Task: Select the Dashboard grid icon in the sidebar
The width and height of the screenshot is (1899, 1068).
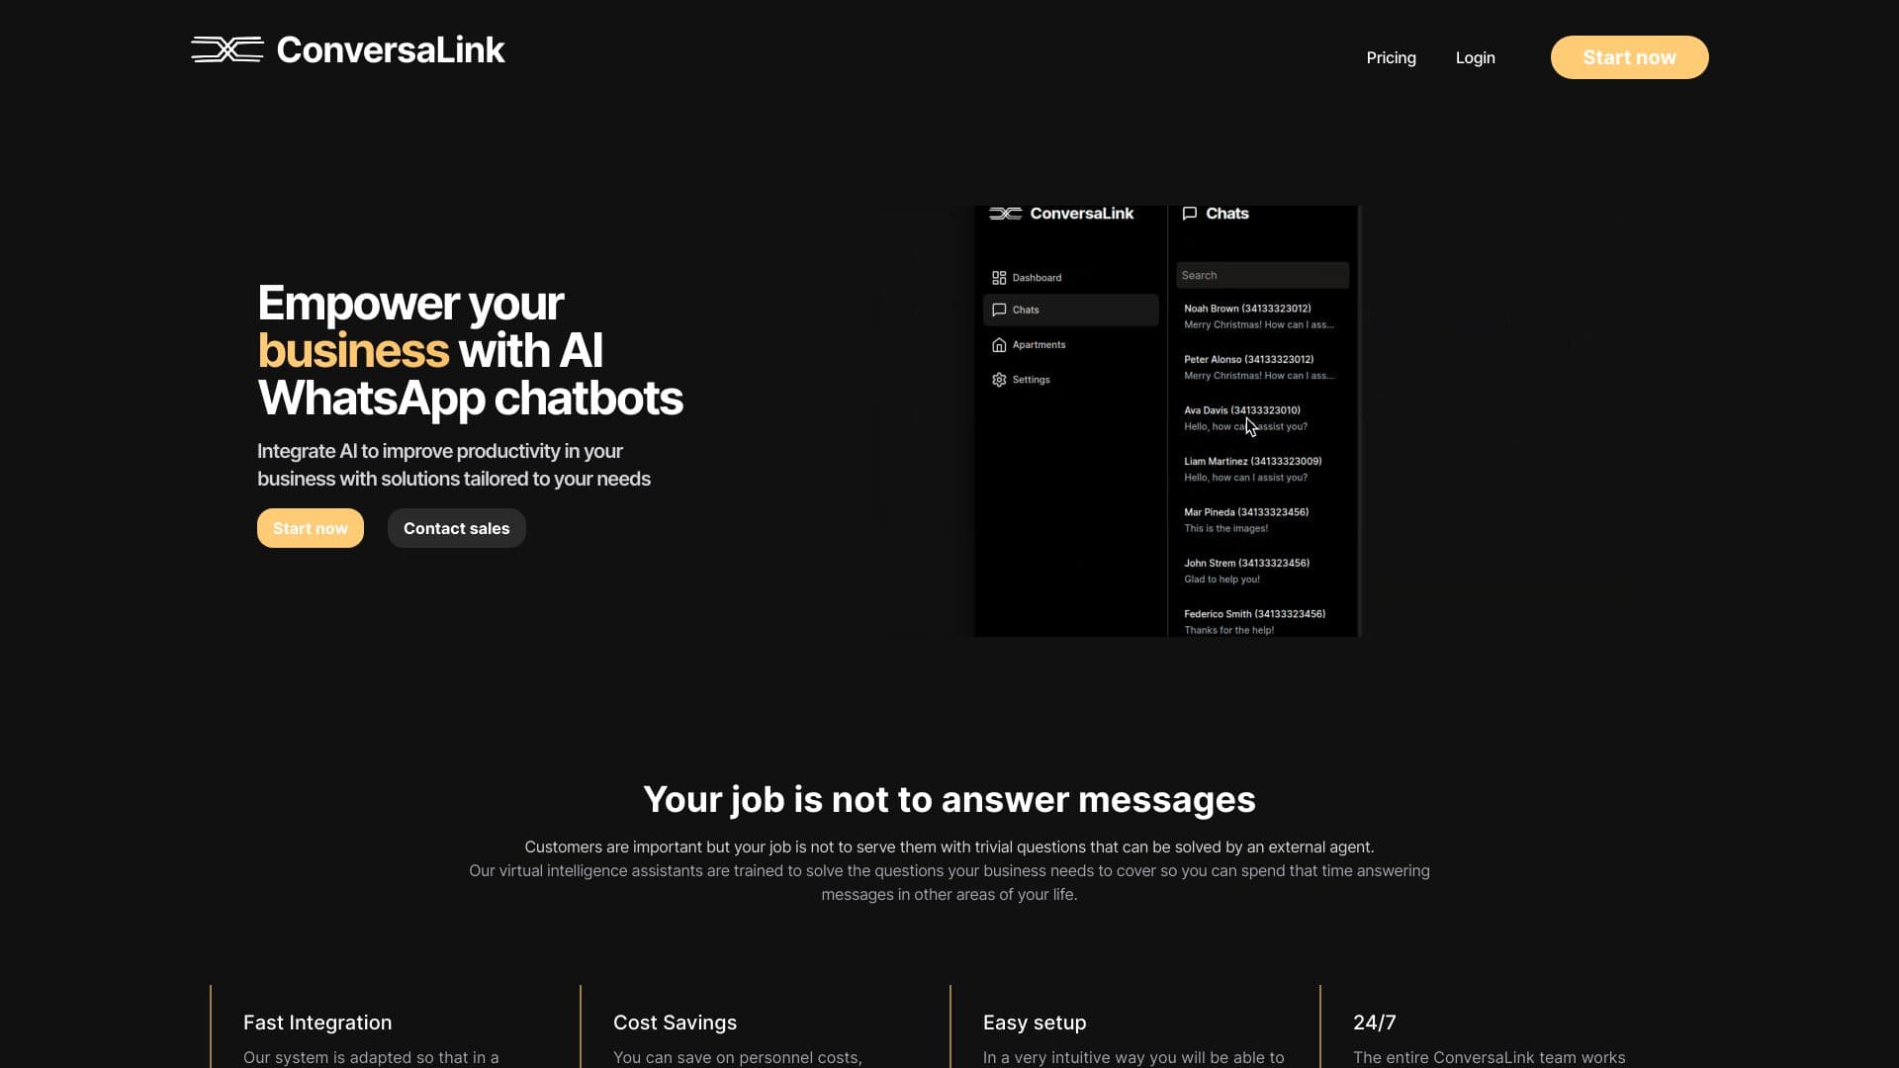Action: (x=1000, y=278)
